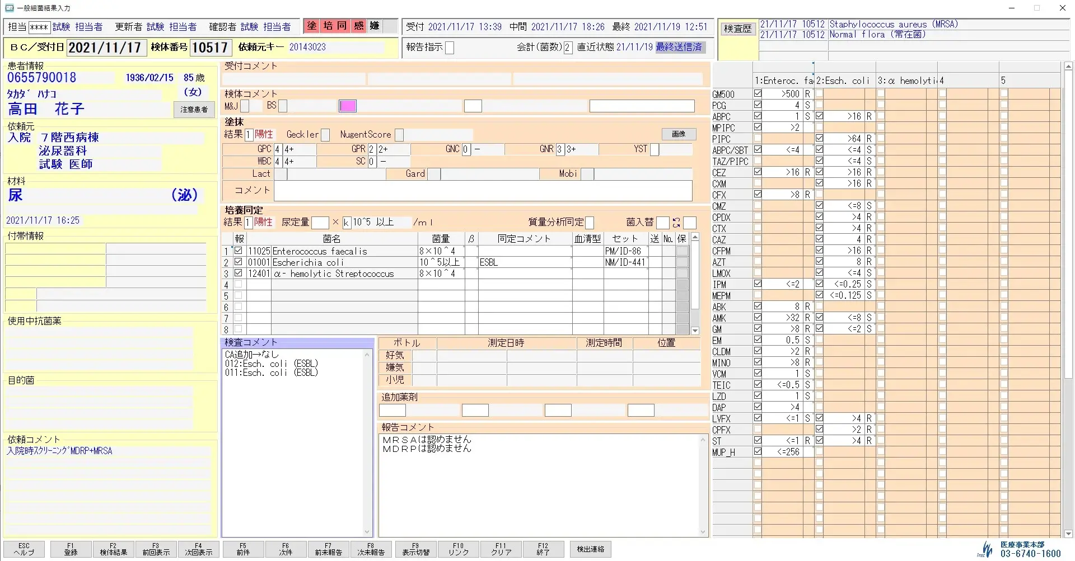Toggle GM500 checkbox in Enteroc. column
This screenshot has width=1075, height=561.
point(758,93)
